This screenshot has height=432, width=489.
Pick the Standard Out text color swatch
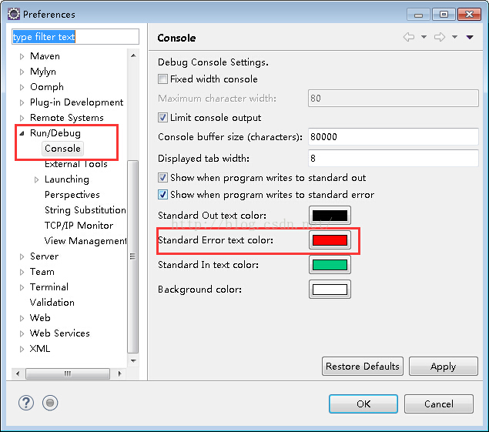click(330, 215)
